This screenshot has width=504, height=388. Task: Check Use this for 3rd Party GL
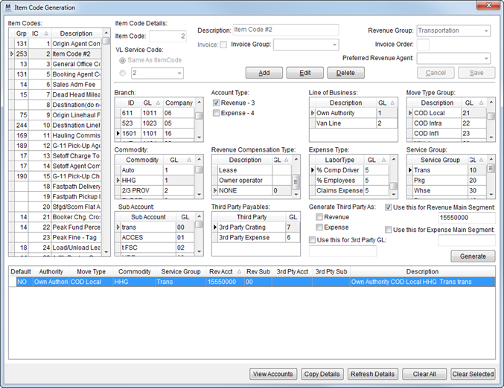point(313,239)
